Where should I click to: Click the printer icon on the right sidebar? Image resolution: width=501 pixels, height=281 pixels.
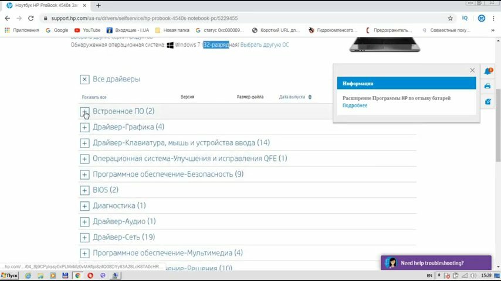(x=488, y=86)
